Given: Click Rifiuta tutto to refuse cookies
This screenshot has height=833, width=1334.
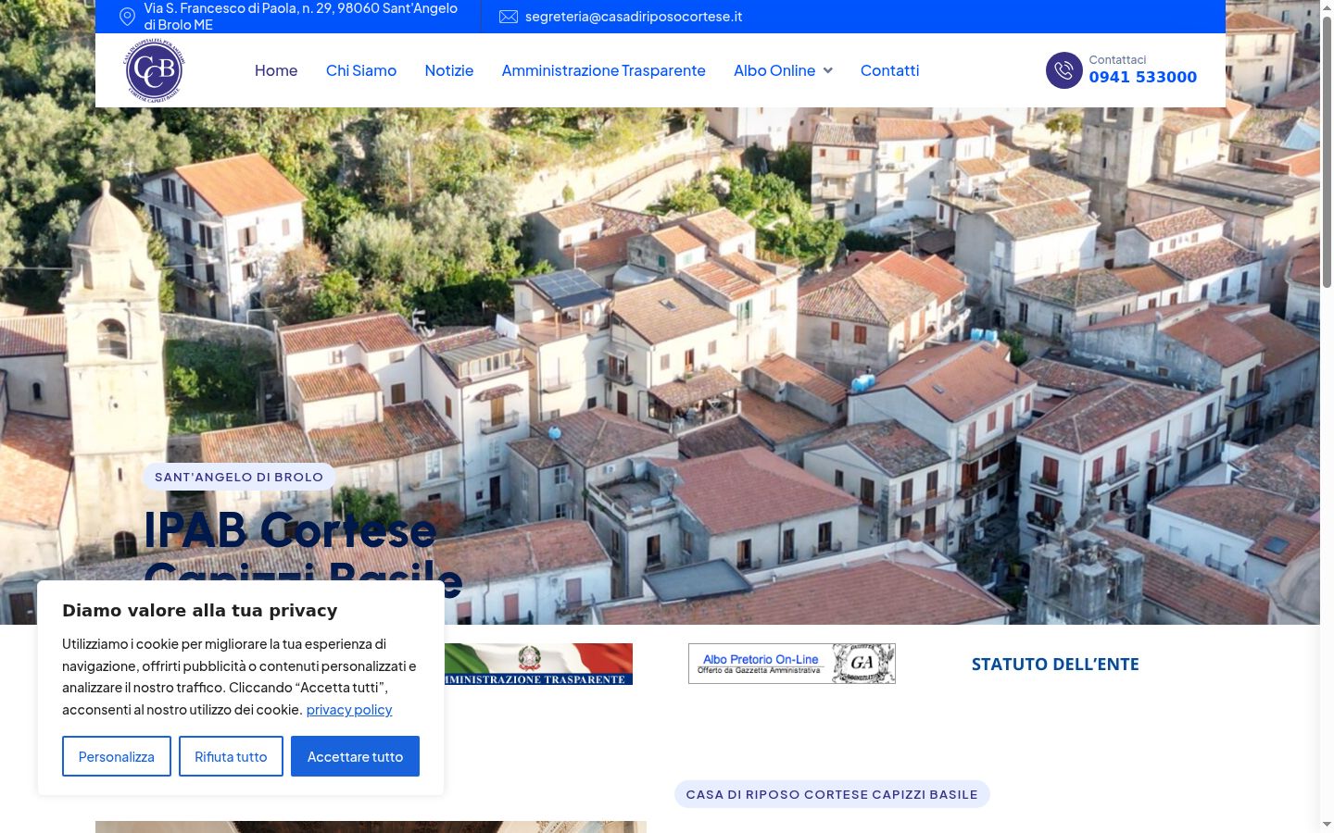Looking at the screenshot, I should (x=231, y=756).
